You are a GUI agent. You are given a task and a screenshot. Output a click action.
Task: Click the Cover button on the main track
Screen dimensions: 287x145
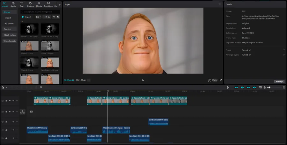click(23, 112)
